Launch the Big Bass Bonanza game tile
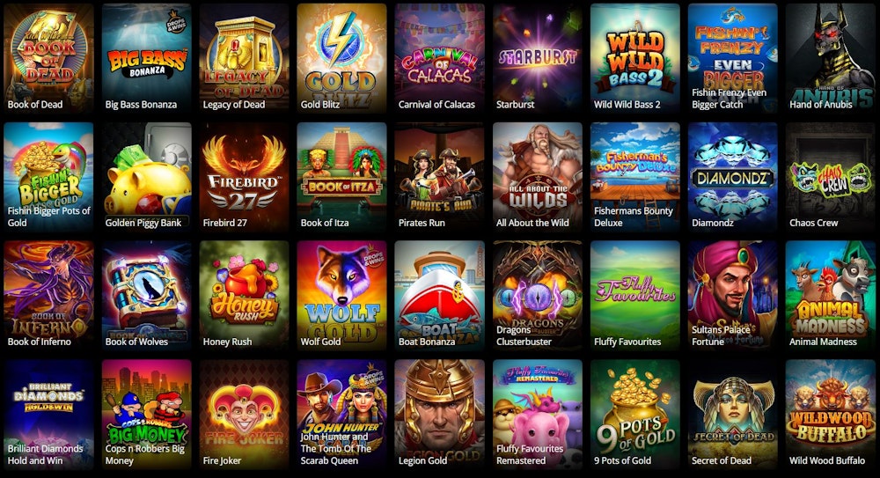Image resolution: width=880 pixels, height=478 pixels. point(146,58)
